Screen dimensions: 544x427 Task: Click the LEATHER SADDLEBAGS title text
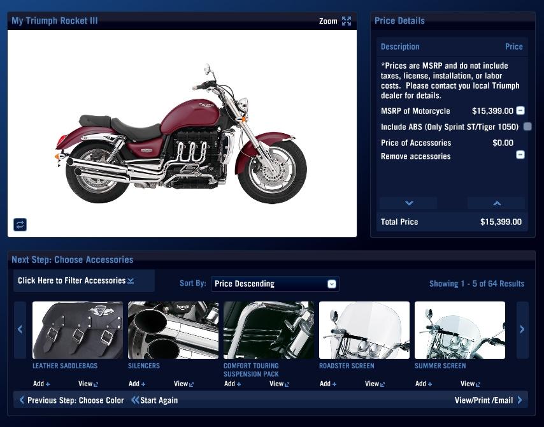tap(65, 366)
